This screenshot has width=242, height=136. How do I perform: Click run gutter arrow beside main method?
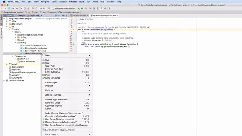(73, 44)
